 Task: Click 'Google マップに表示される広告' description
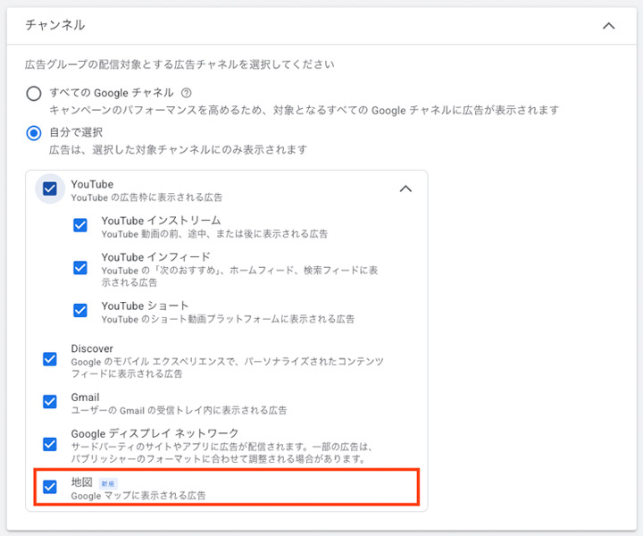138,496
